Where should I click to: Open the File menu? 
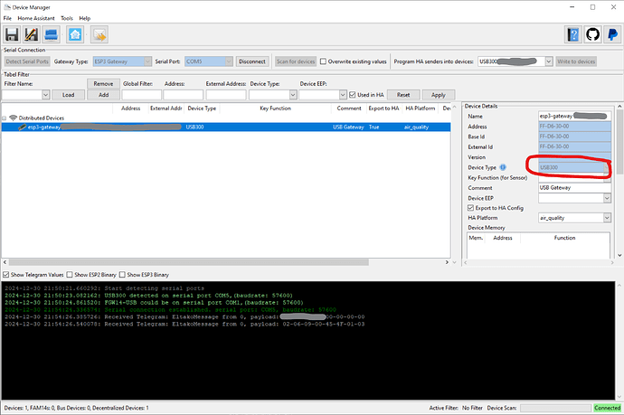pos(7,18)
